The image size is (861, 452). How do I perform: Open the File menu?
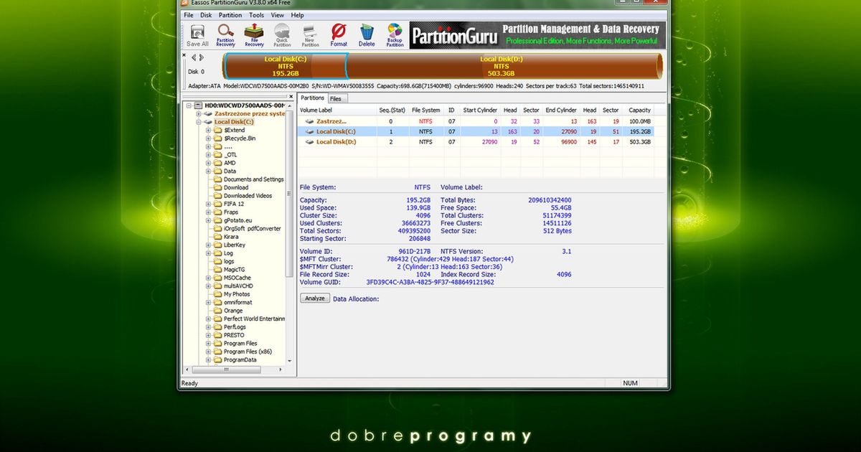[x=188, y=15]
